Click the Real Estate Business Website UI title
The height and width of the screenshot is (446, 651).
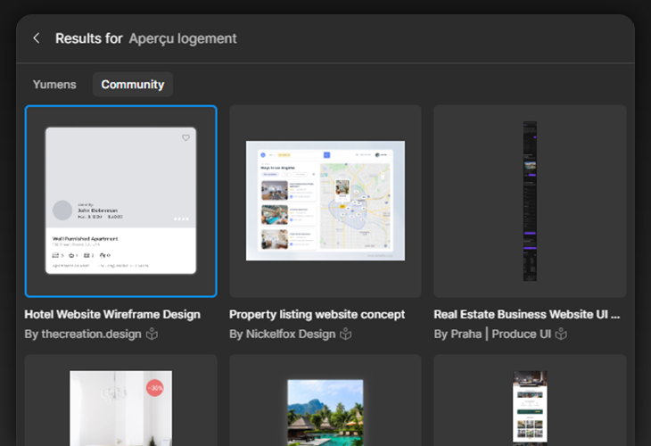(527, 314)
